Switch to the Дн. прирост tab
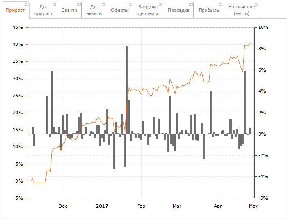289x221 pixels. pos(43,11)
